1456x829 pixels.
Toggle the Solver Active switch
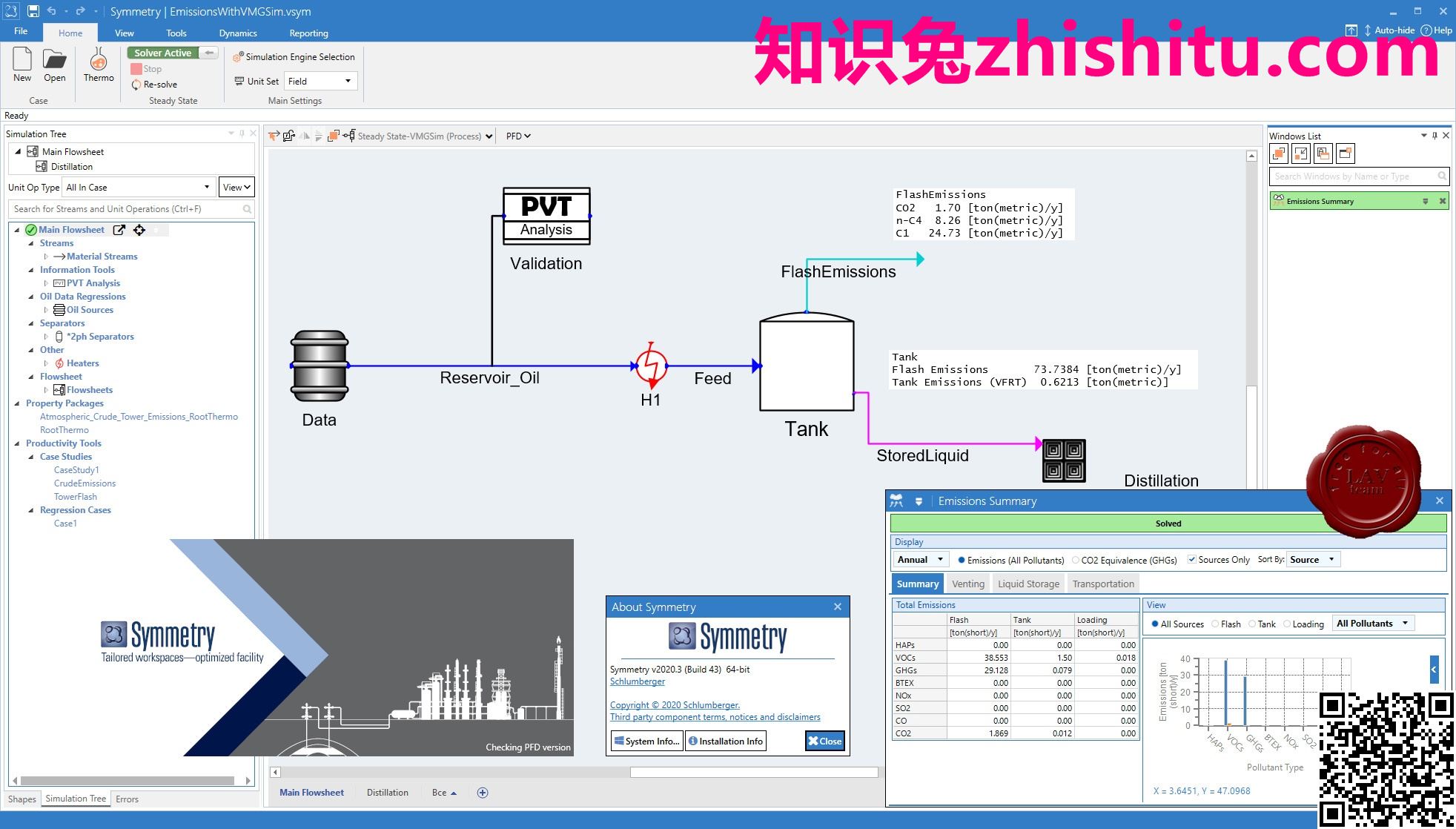(172, 53)
